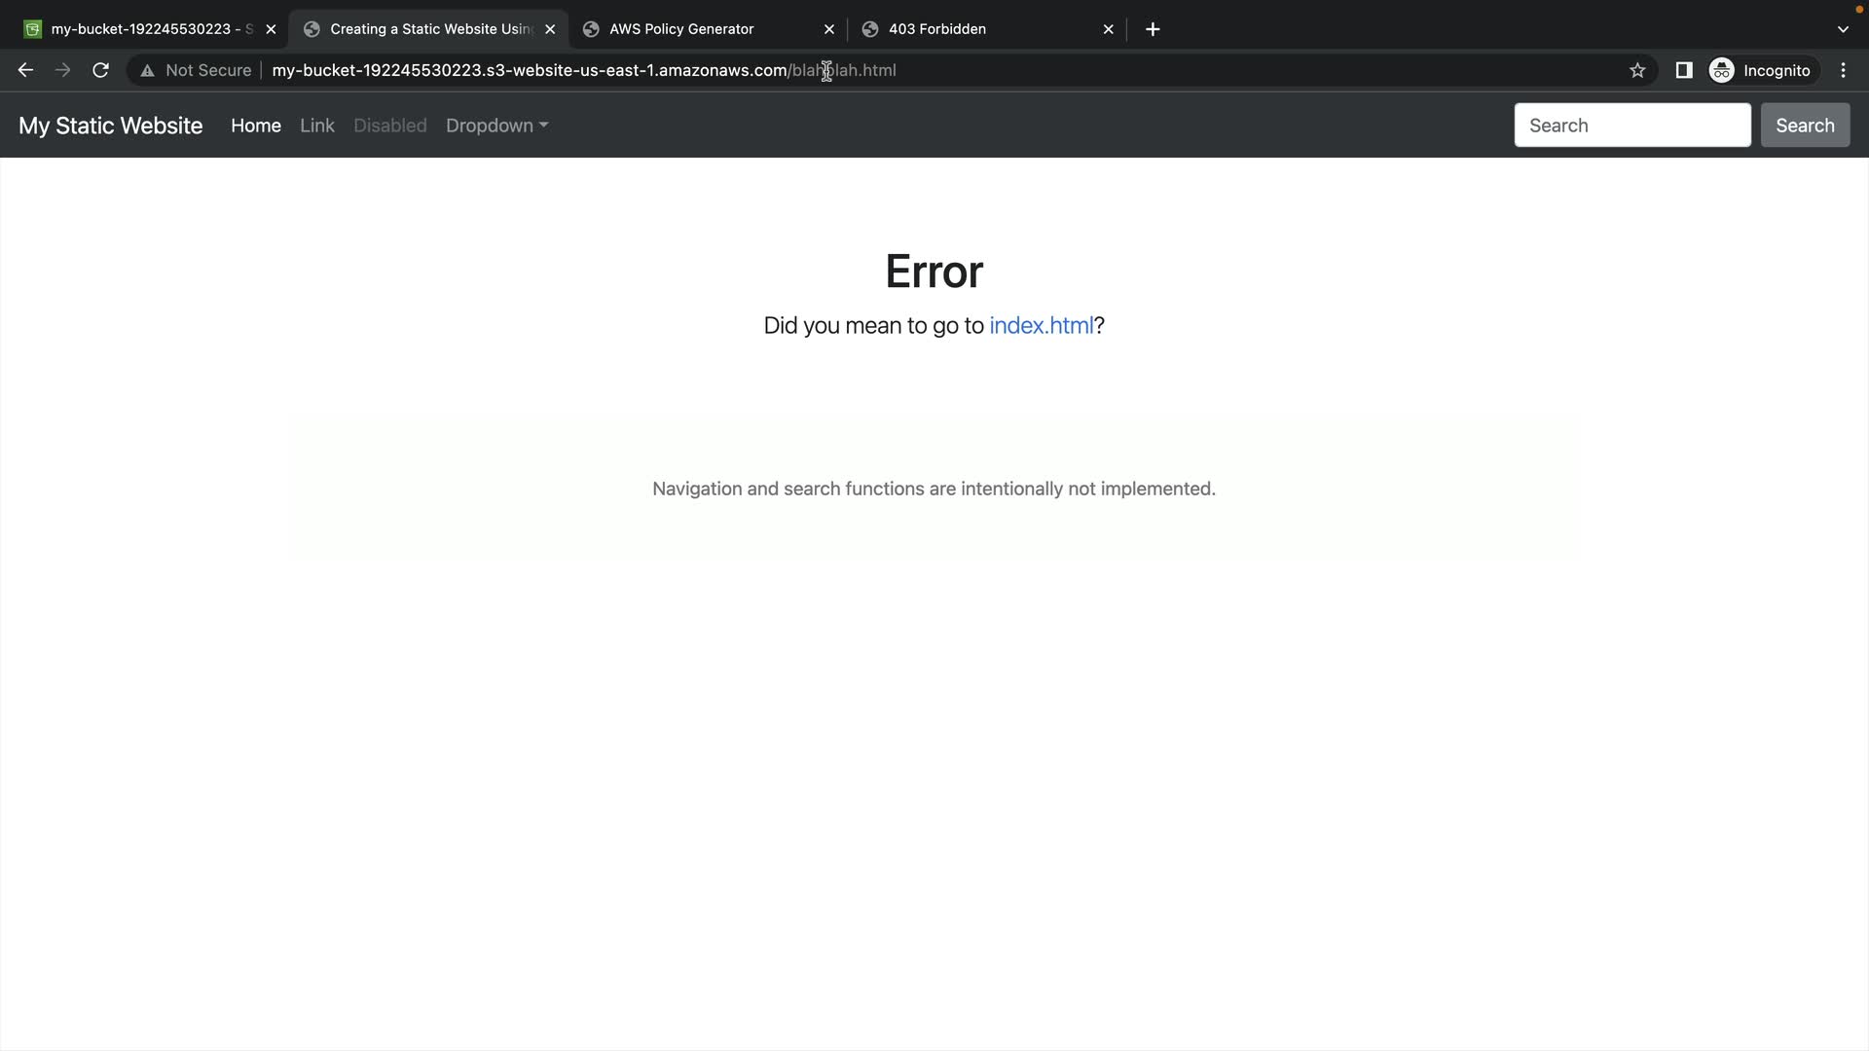Click into the Search input field
The image size is (1869, 1051).
(1631, 126)
